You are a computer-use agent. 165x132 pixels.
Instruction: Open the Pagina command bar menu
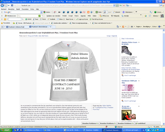click(x=139, y=27)
